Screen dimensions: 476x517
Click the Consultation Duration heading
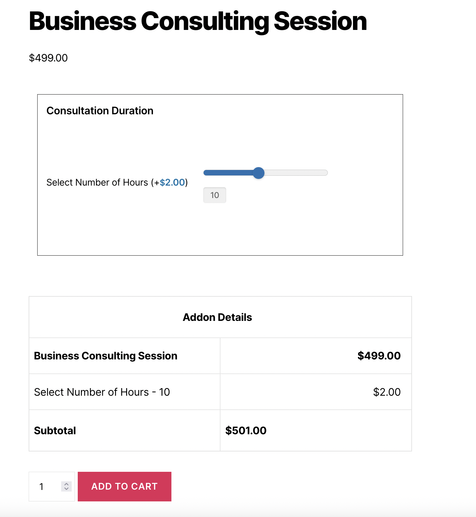click(x=100, y=111)
